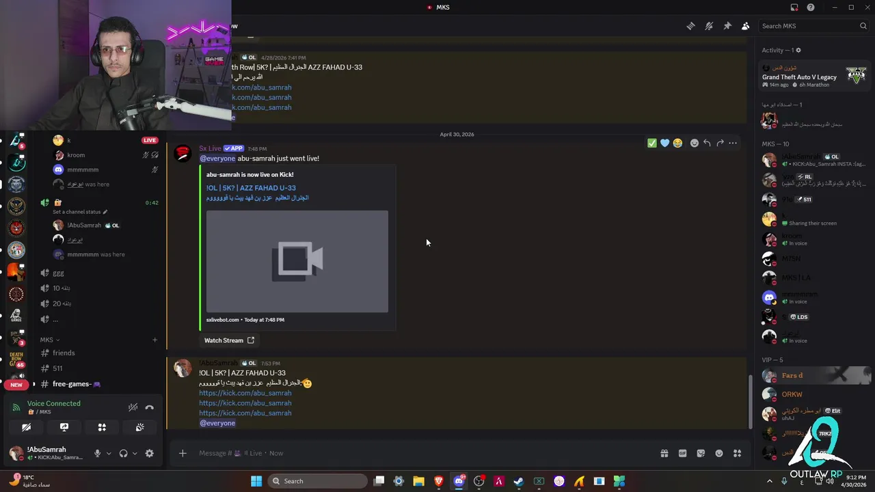This screenshot has width=875, height=492.
Task: Add the green checkmark reaction
Action: 652,143
